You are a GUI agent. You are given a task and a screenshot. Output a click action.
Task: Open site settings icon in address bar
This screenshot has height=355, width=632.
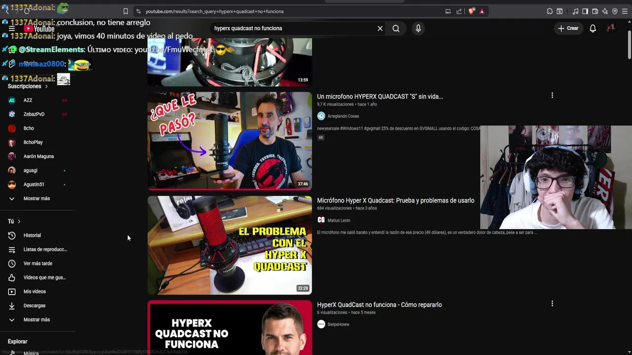[x=138, y=11]
